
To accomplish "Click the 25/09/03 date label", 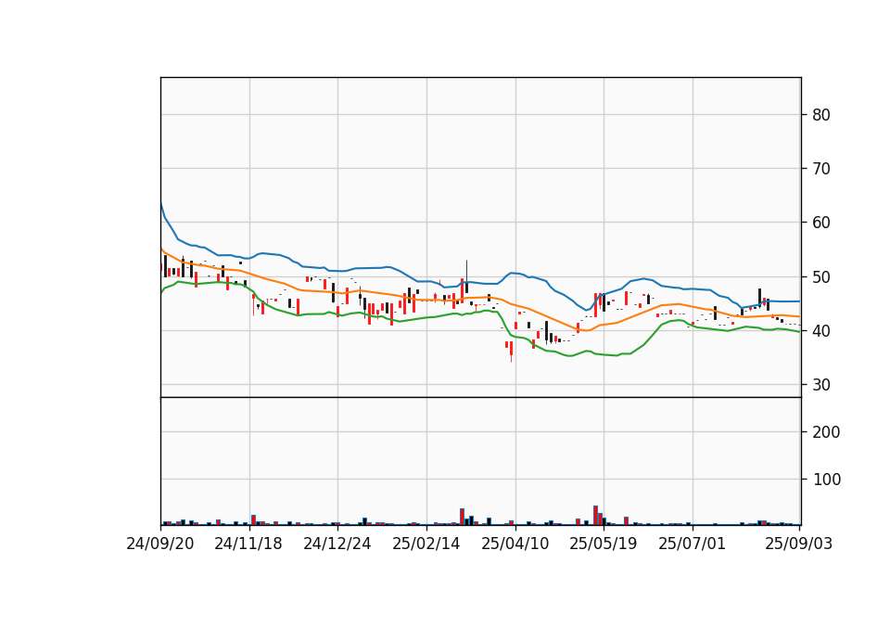I will click(x=798, y=544).
